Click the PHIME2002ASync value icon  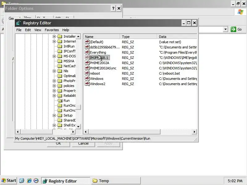87,68
